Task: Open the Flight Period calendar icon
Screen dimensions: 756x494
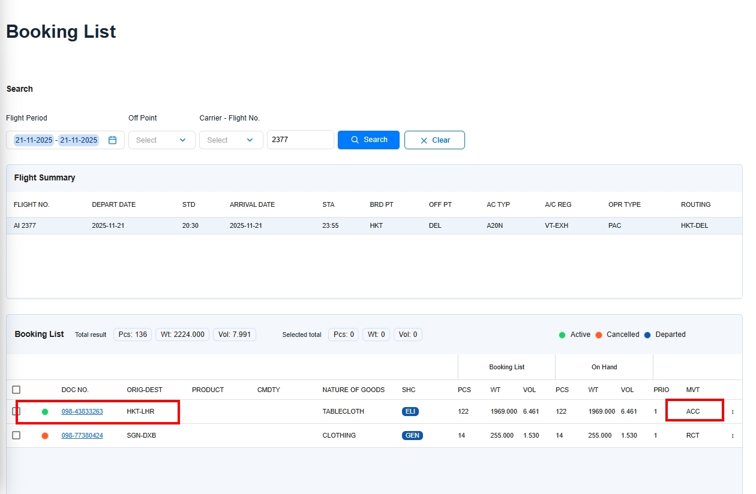Action: (x=112, y=140)
